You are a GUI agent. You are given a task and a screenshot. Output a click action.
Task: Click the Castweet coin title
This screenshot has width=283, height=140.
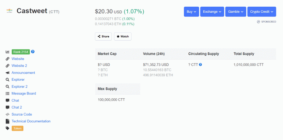tap(32, 11)
